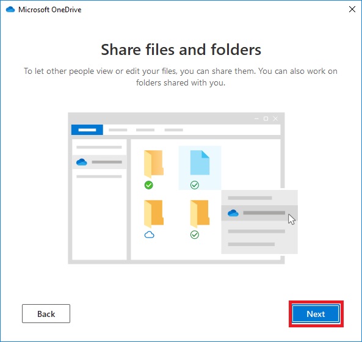Click the mouse cursor graphic in illustration

(291, 219)
